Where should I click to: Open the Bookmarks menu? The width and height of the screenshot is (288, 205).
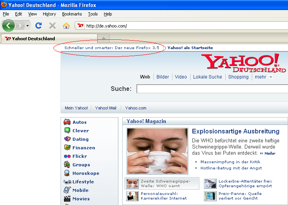[x=72, y=14]
